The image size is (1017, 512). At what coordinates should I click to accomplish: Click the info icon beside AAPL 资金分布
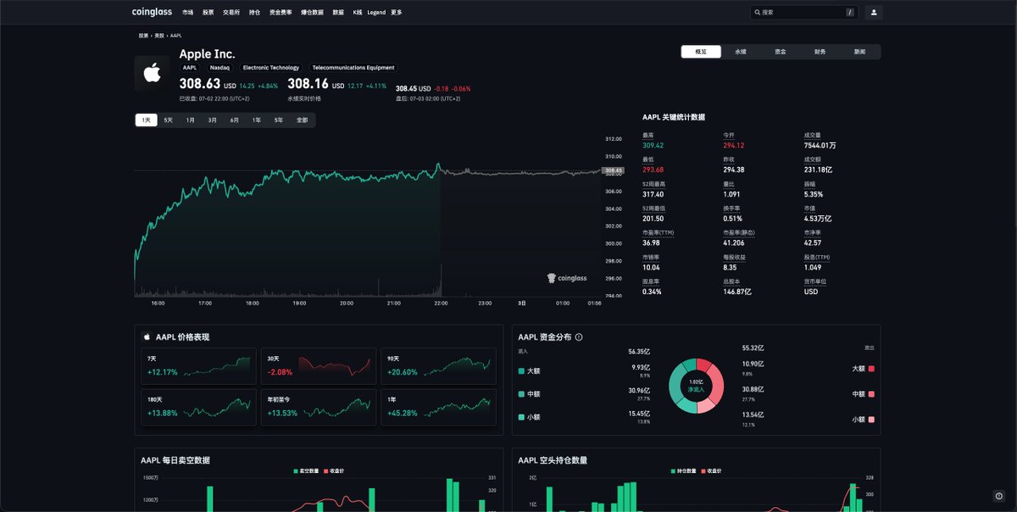click(x=579, y=337)
